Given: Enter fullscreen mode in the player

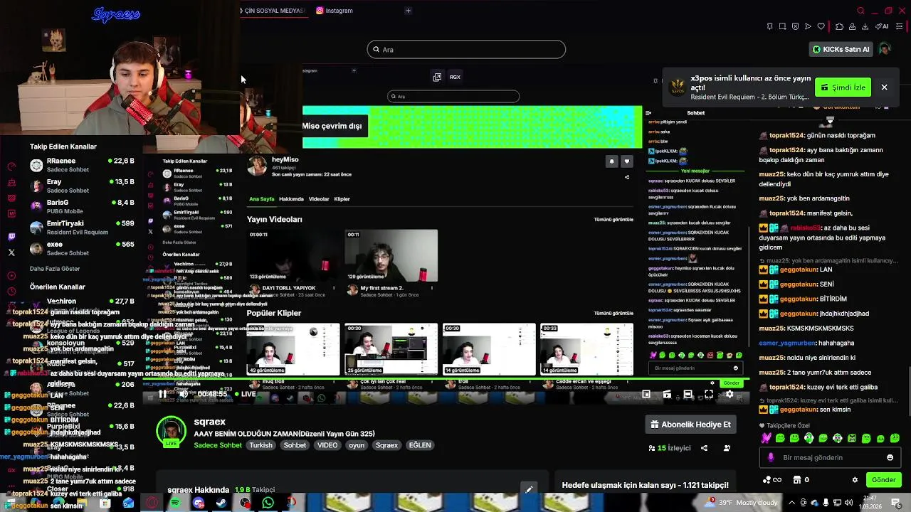Looking at the screenshot, I should click(709, 394).
